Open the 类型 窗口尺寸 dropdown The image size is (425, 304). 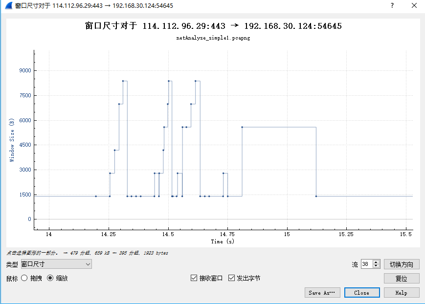coord(56,264)
